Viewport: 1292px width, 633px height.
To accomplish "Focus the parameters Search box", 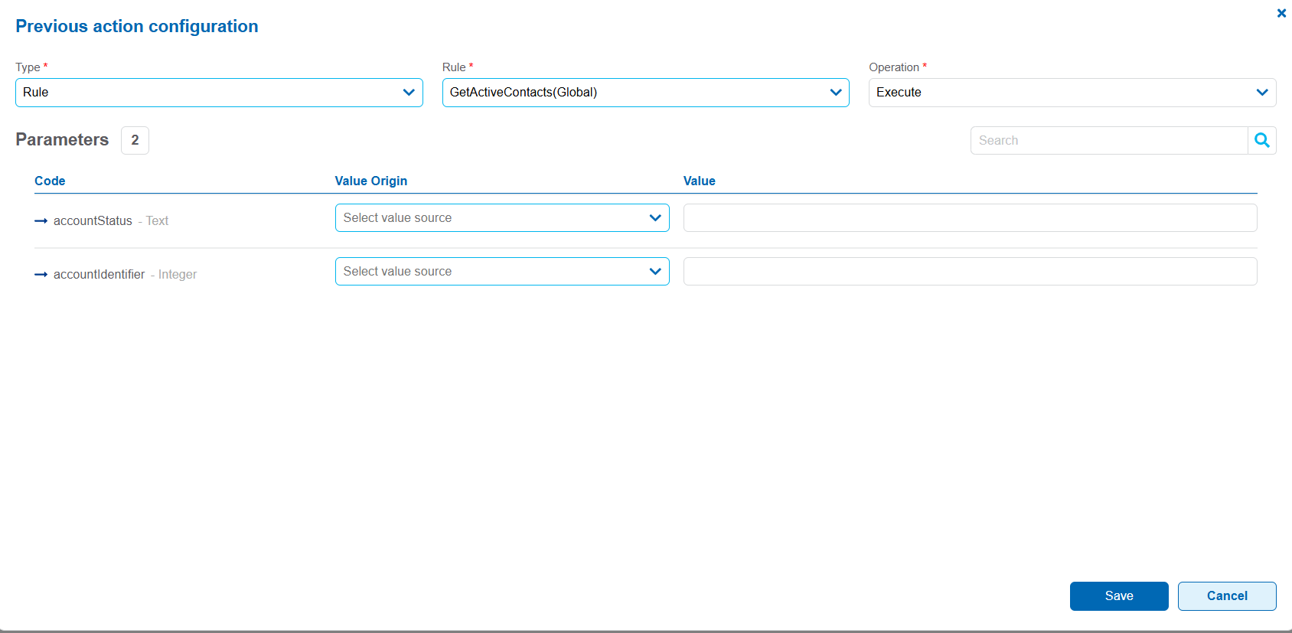I will (1109, 140).
